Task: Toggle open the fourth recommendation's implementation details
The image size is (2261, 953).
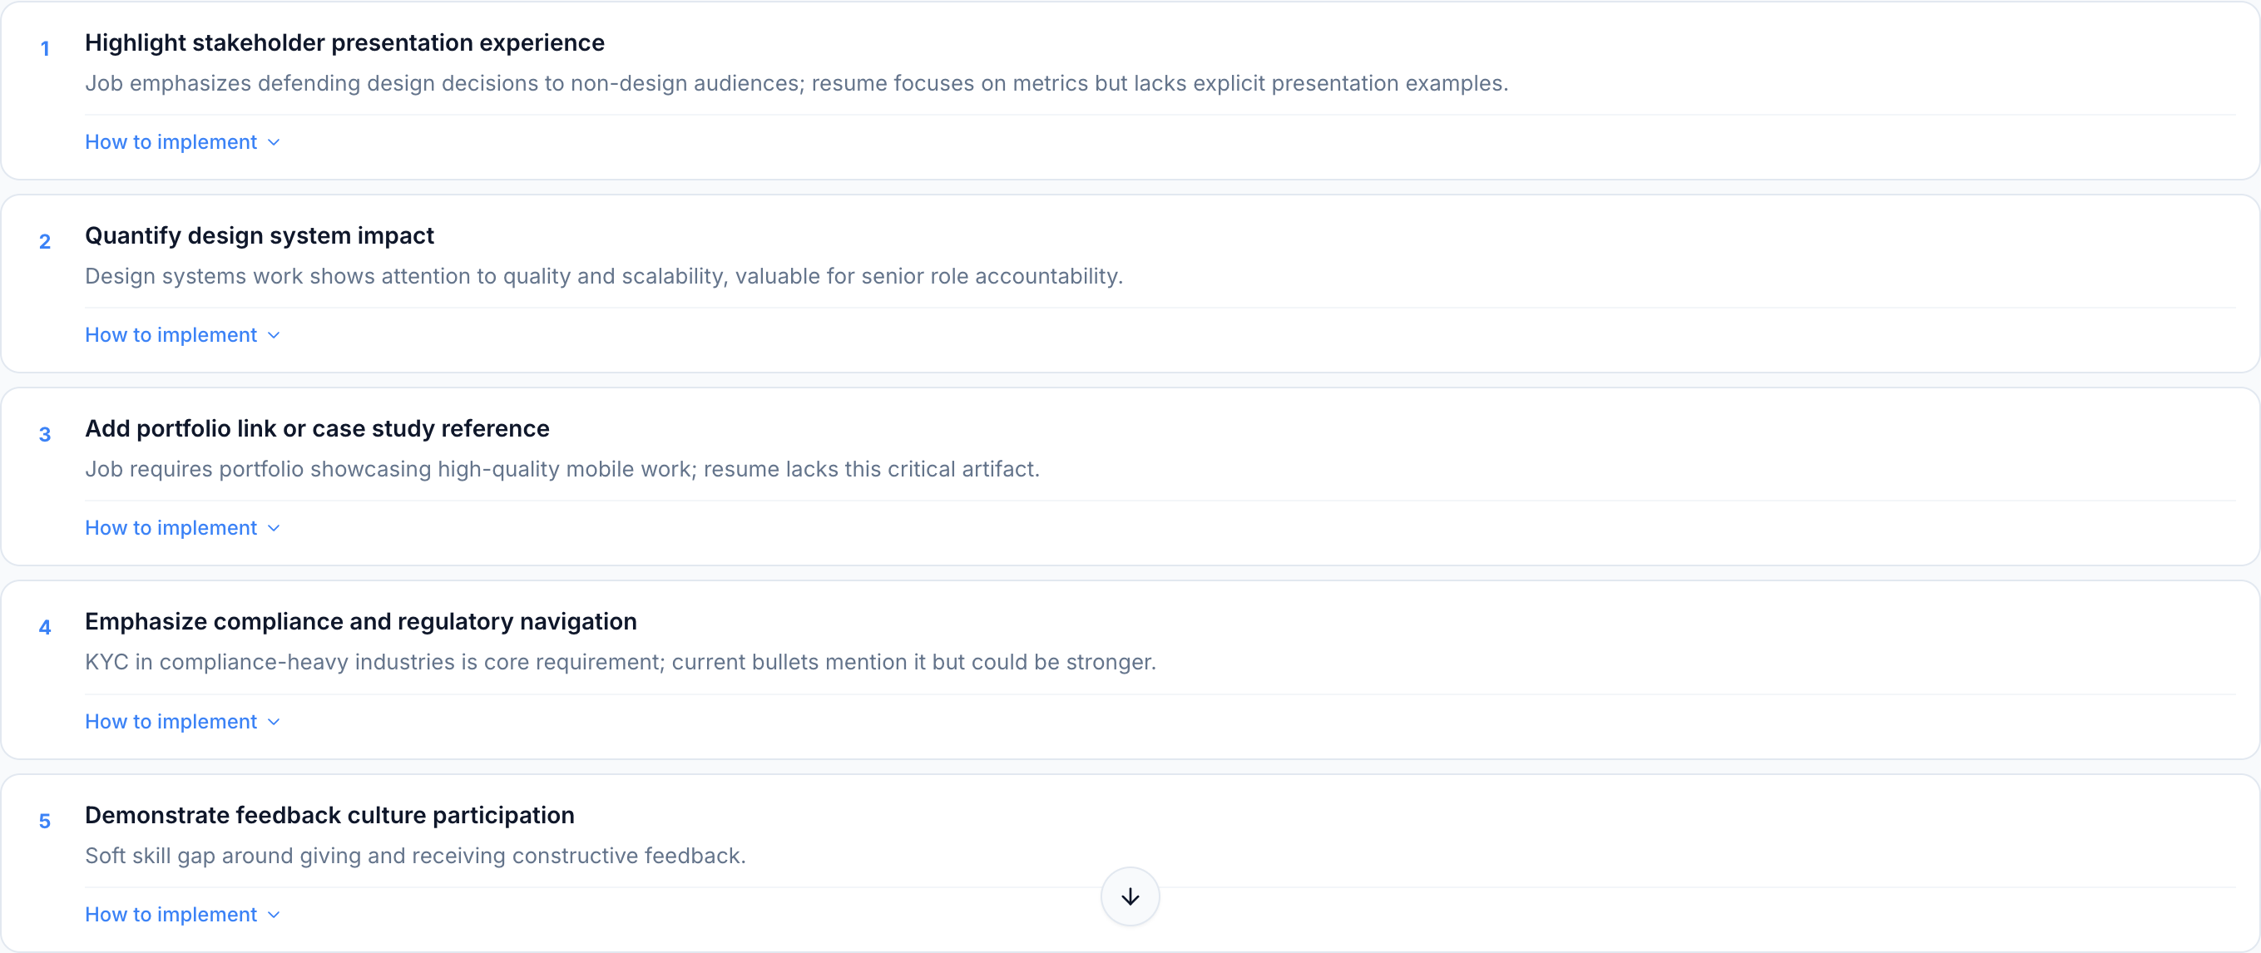Action: click(171, 720)
